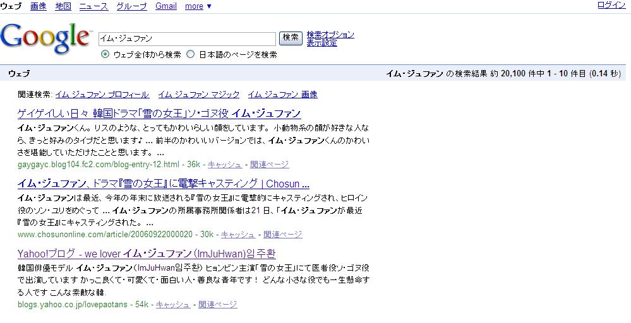Click URL text blogs.yahoo.co.jp/lovepaotans
Screen dimensions: 631x323
click(x=73, y=305)
